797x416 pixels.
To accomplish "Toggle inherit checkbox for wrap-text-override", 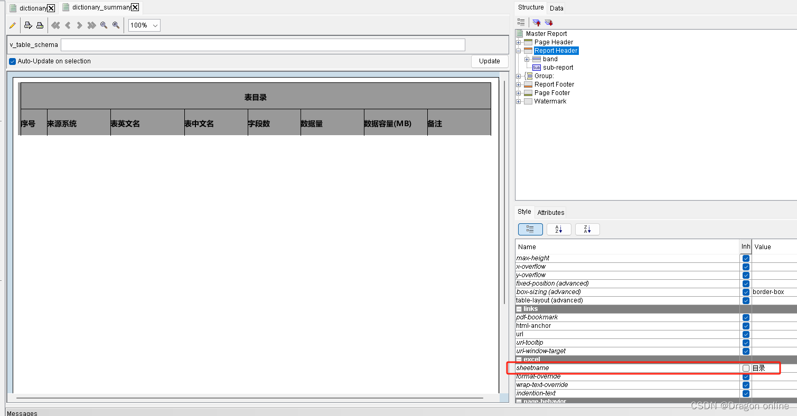I will 746,385.
